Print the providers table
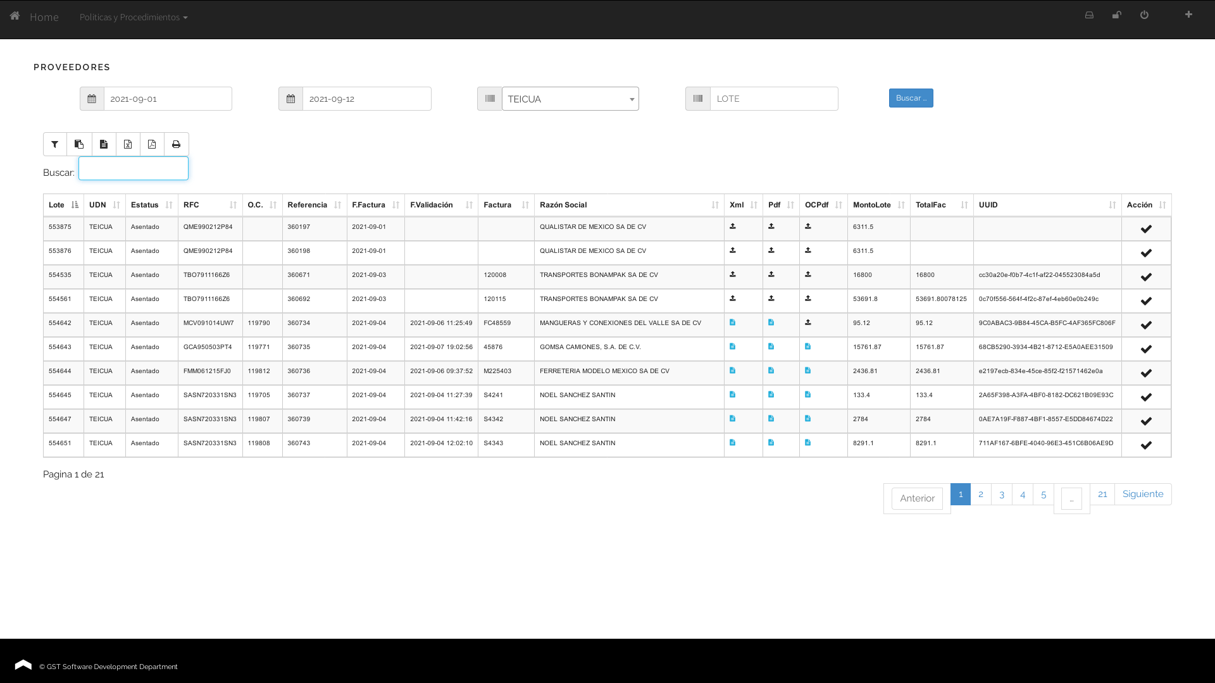 [x=176, y=144]
